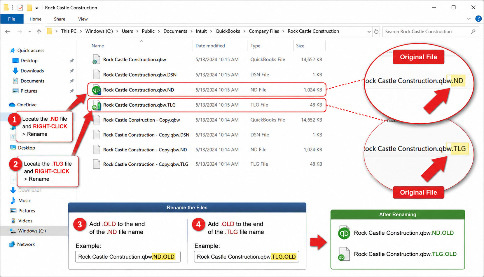Open Downloads under Quick access

[32, 71]
